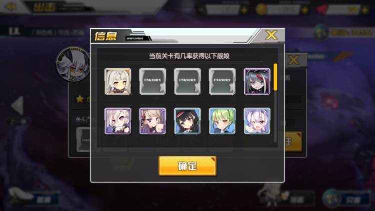Close the 信息 info dialog
Screen dimensions: 375x211
[271, 35]
